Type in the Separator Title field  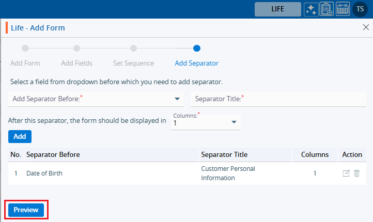[x=278, y=99]
